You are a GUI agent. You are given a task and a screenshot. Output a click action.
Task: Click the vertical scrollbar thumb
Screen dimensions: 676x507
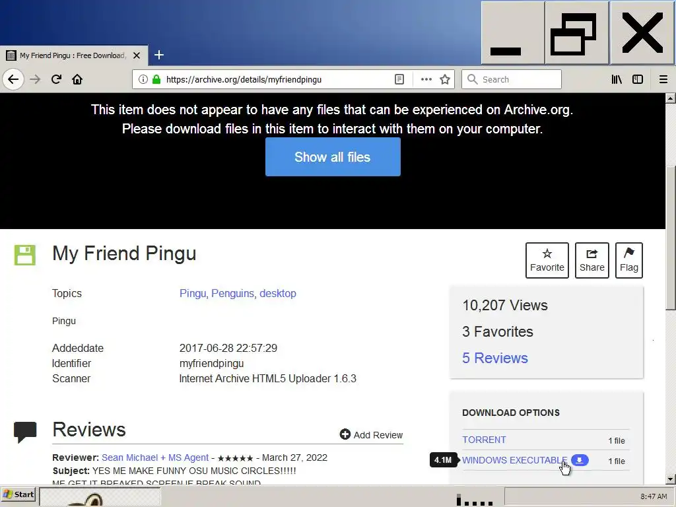tap(671, 237)
